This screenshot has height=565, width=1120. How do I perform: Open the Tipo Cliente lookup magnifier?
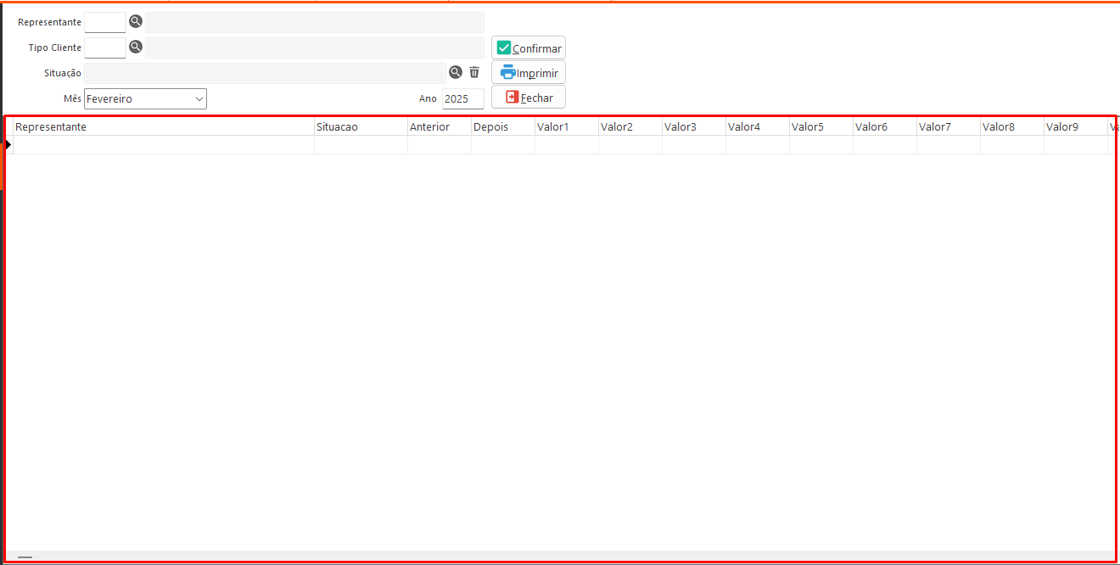(136, 48)
